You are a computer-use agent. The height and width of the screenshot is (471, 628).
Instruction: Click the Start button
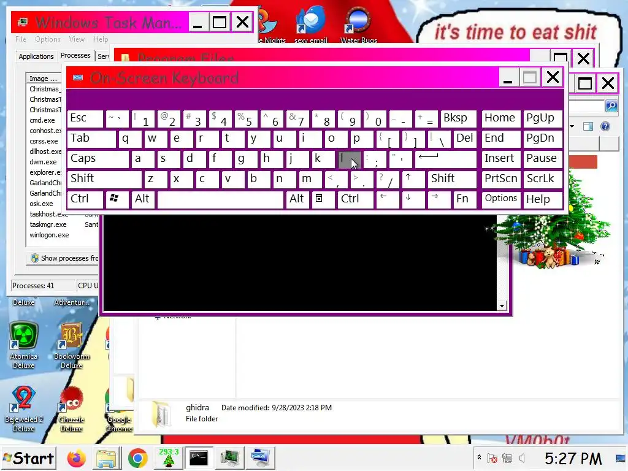click(28, 458)
